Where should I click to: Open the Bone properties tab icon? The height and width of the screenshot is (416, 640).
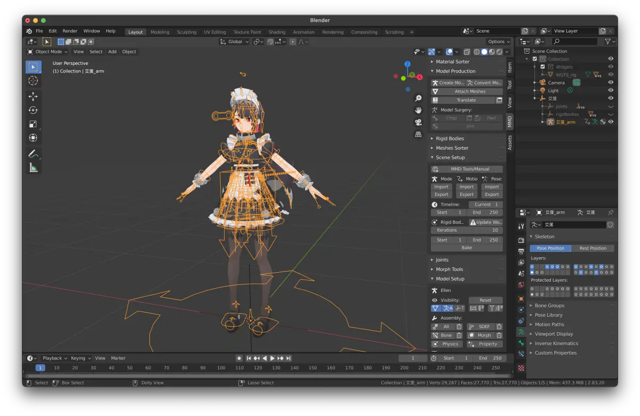point(521,342)
